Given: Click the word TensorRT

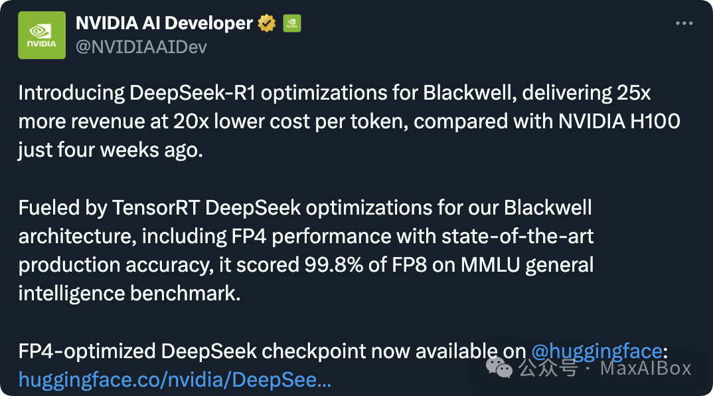Looking at the screenshot, I should 156,207.
